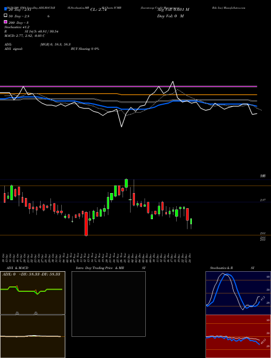Select the '50 Day = 2.8' legend label
The image size is (271, 358).
(x=19, y=16)
